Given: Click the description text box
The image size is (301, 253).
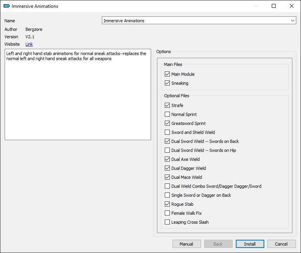Looking at the screenshot, I should (x=78, y=94).
